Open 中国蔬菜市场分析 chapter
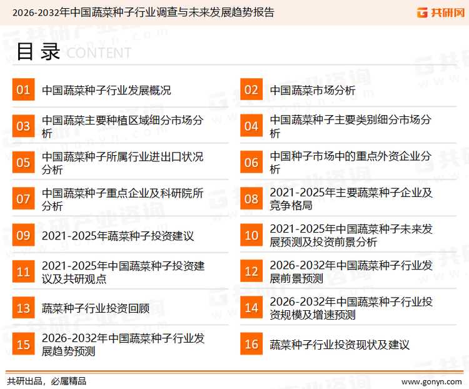 pos(313,90)
